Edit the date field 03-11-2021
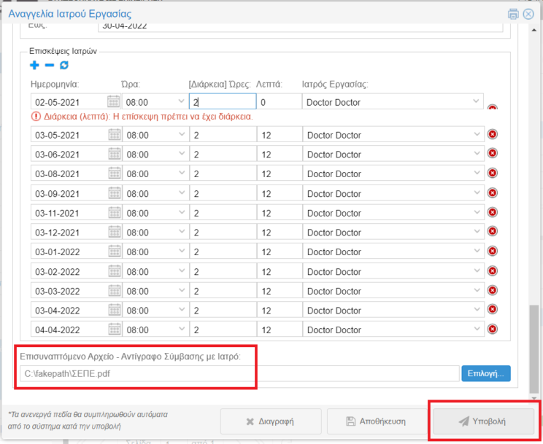543x444 pixels. pyautogui.click(x=69, y=213)
